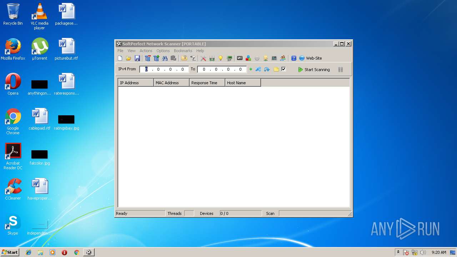Open the View menu
The width and height of the screenshot is (457, 257).
pos(131,51)
